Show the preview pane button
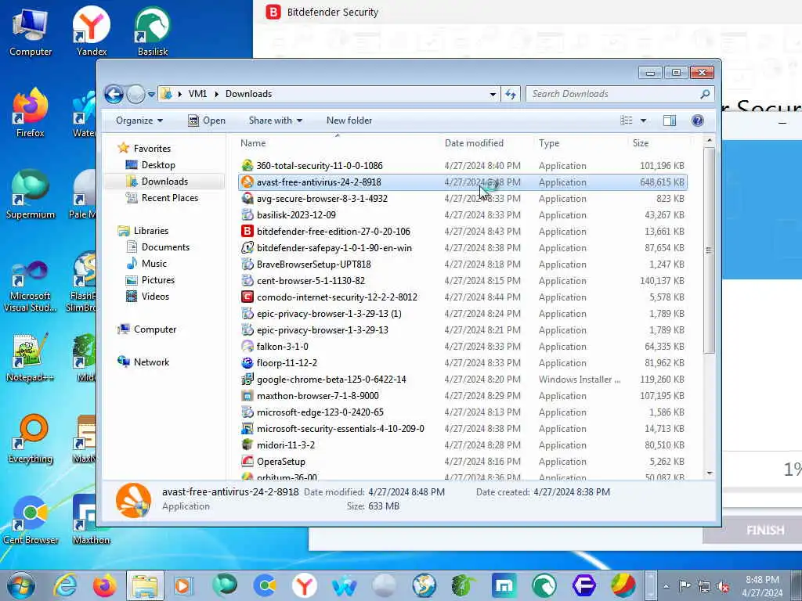The height and width of the screenshot is (601, 802). point(669,121)
